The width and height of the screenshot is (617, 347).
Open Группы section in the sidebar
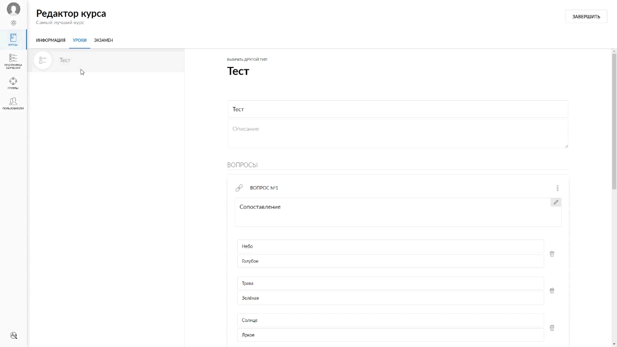(x=13, y=83)
